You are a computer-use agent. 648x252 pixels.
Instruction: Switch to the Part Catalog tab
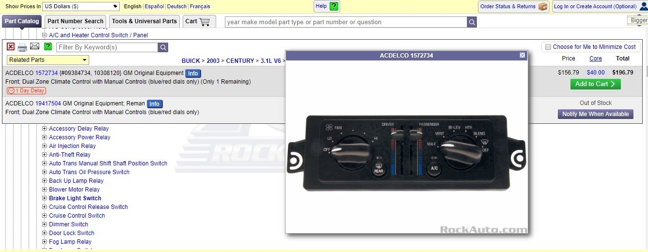[22, 21]
